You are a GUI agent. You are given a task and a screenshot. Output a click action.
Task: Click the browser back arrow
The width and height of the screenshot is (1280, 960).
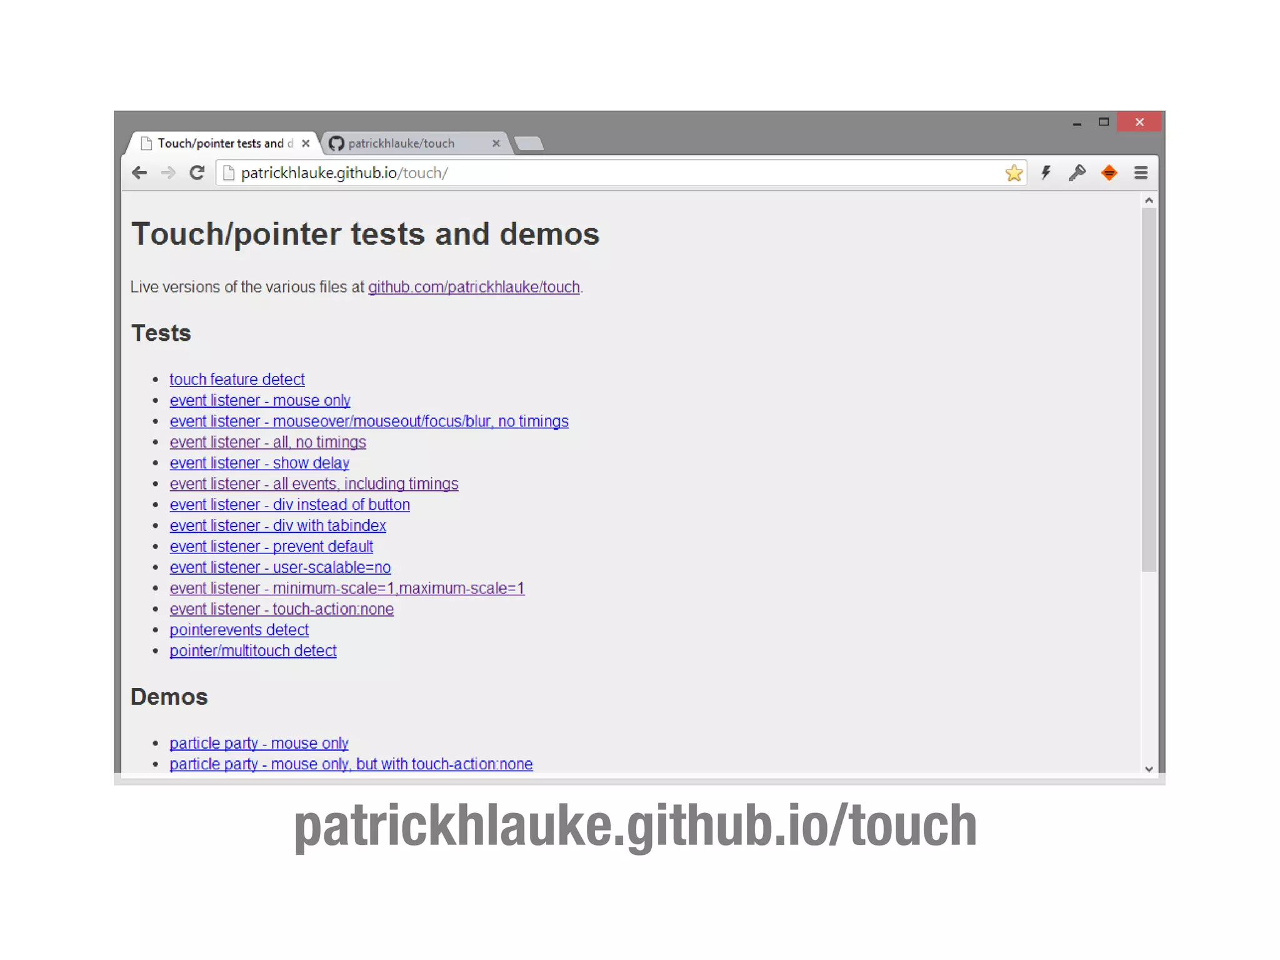tap(139, 173)
